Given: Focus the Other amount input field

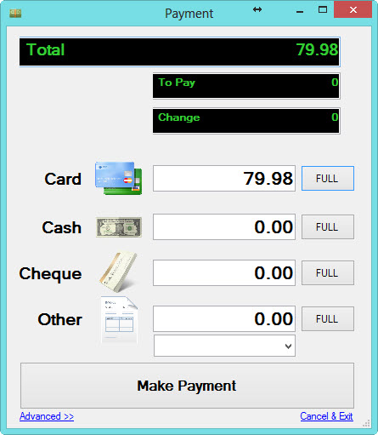Looking at the screenshot, I should [x=224, y=319].
